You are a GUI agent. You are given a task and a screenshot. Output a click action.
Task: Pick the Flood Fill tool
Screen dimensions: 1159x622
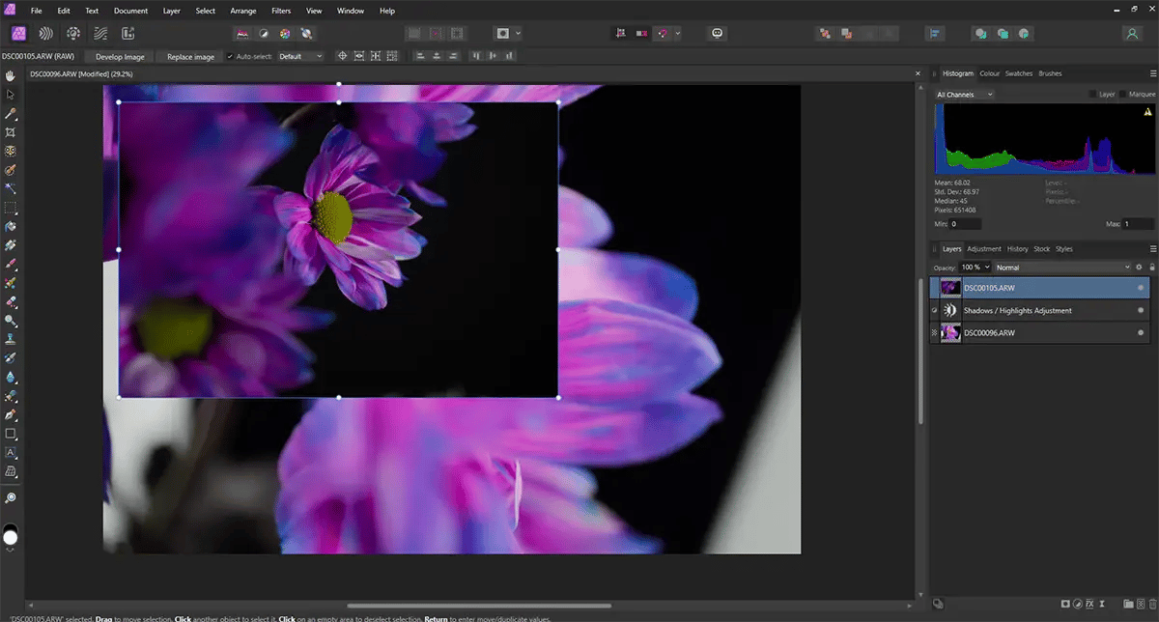11,226
